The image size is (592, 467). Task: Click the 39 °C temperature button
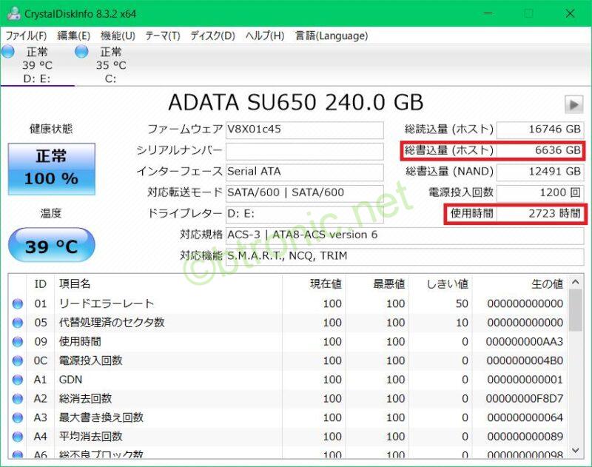click(x=52, y=245)
